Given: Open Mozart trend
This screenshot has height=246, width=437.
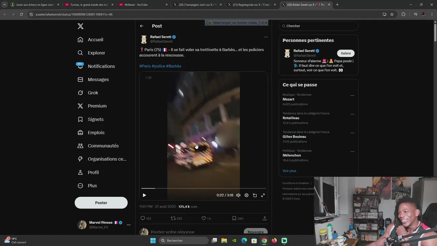Looking at the screenshot, I should click(x=288, y=99).
